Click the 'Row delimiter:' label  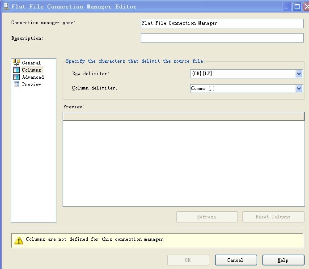91,74
